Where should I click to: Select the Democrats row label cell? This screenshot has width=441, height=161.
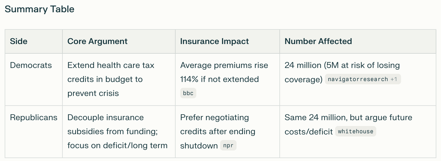point(31,65)
